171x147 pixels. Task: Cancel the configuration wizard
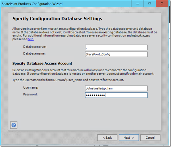coord(150,138)
